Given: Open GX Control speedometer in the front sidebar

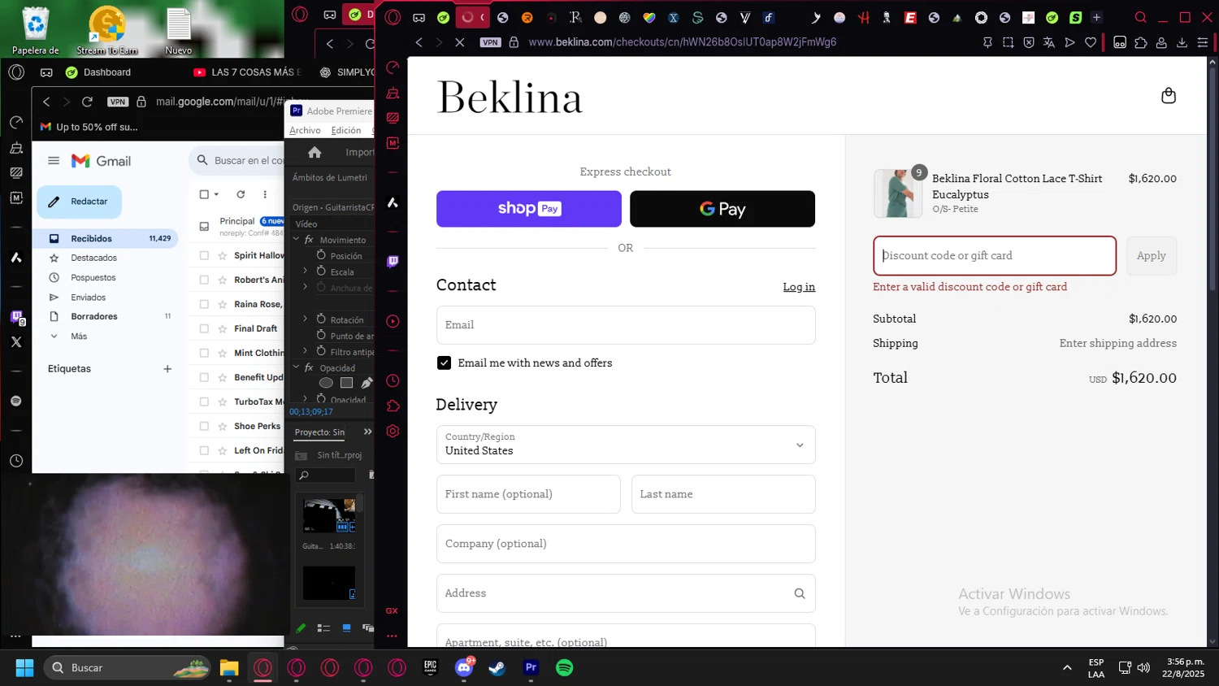Looking at the screenshot, I should click(393, 67).
